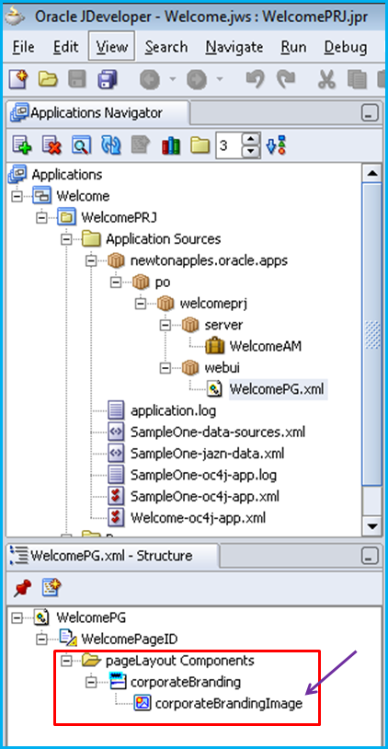Click the red pushpin in Structure panel
Image resolution: width=388 pixels, height=749 pixels.
[x=22, y=588]
